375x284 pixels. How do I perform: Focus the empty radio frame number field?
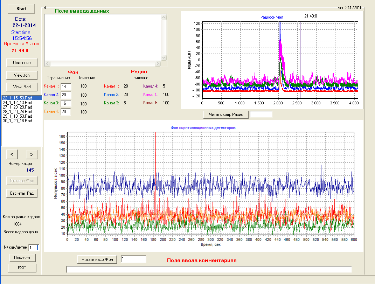point(261,115)
